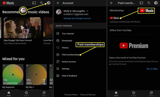Play the Stop Draggin' My Heart Around video
160x97 pixels.
tap(22, 28)
